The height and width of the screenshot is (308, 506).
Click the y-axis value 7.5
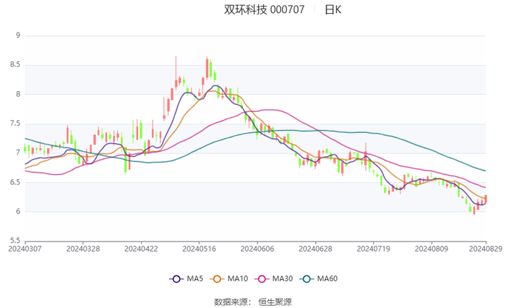(15, 124)
